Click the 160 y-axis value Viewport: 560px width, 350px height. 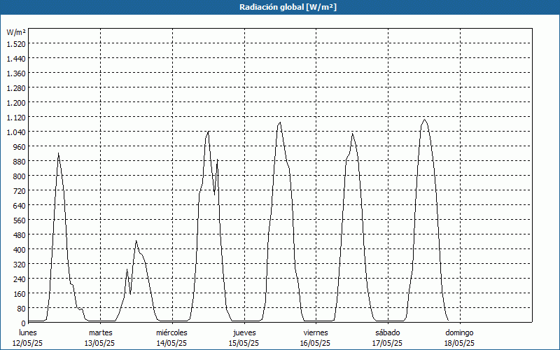coord(20,294)
